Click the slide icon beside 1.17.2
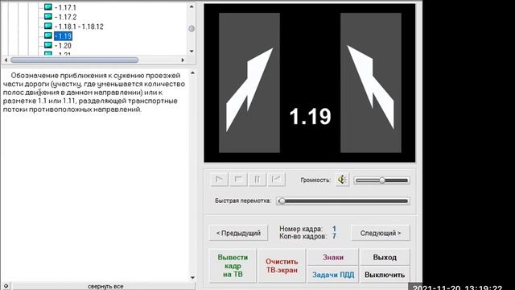Viewport: 515px width, 290px height. click(x=48, y=16)
